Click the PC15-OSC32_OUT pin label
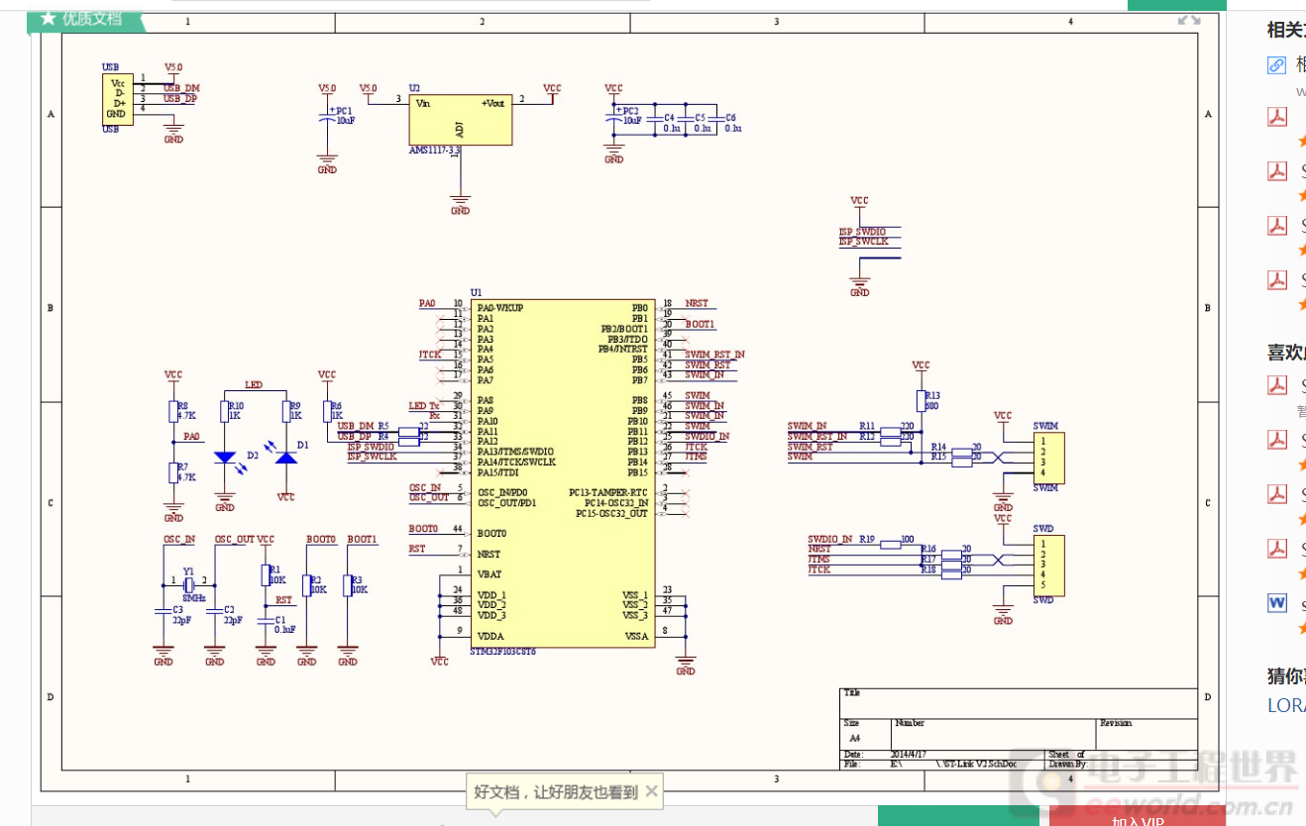Image resolution: width=1306 pixels, height=826 pixels. click(612, 513)
